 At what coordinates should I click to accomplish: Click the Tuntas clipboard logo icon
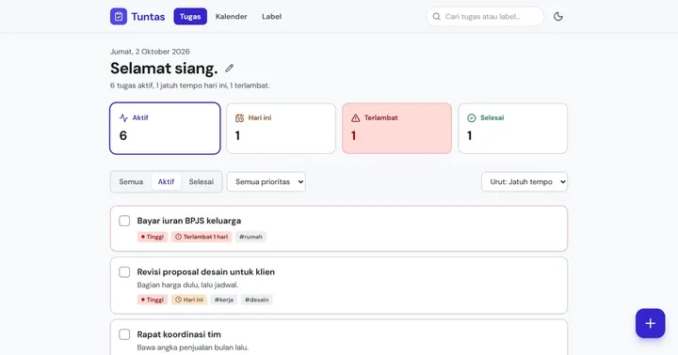(x=119, y=16)
